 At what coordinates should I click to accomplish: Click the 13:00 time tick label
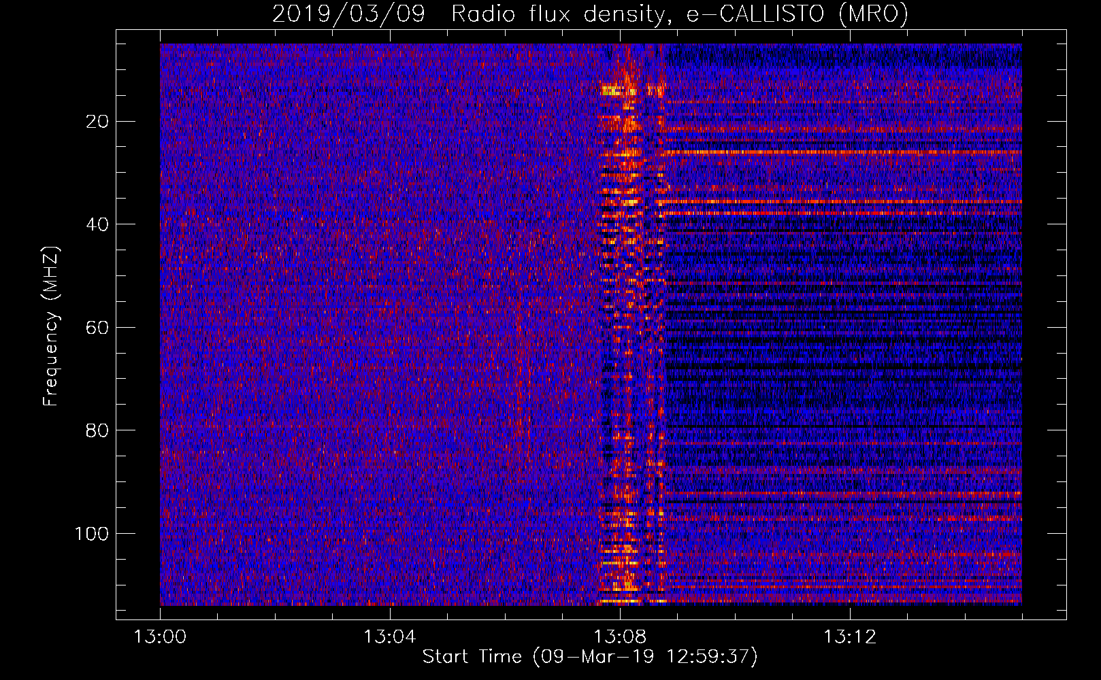160,637
